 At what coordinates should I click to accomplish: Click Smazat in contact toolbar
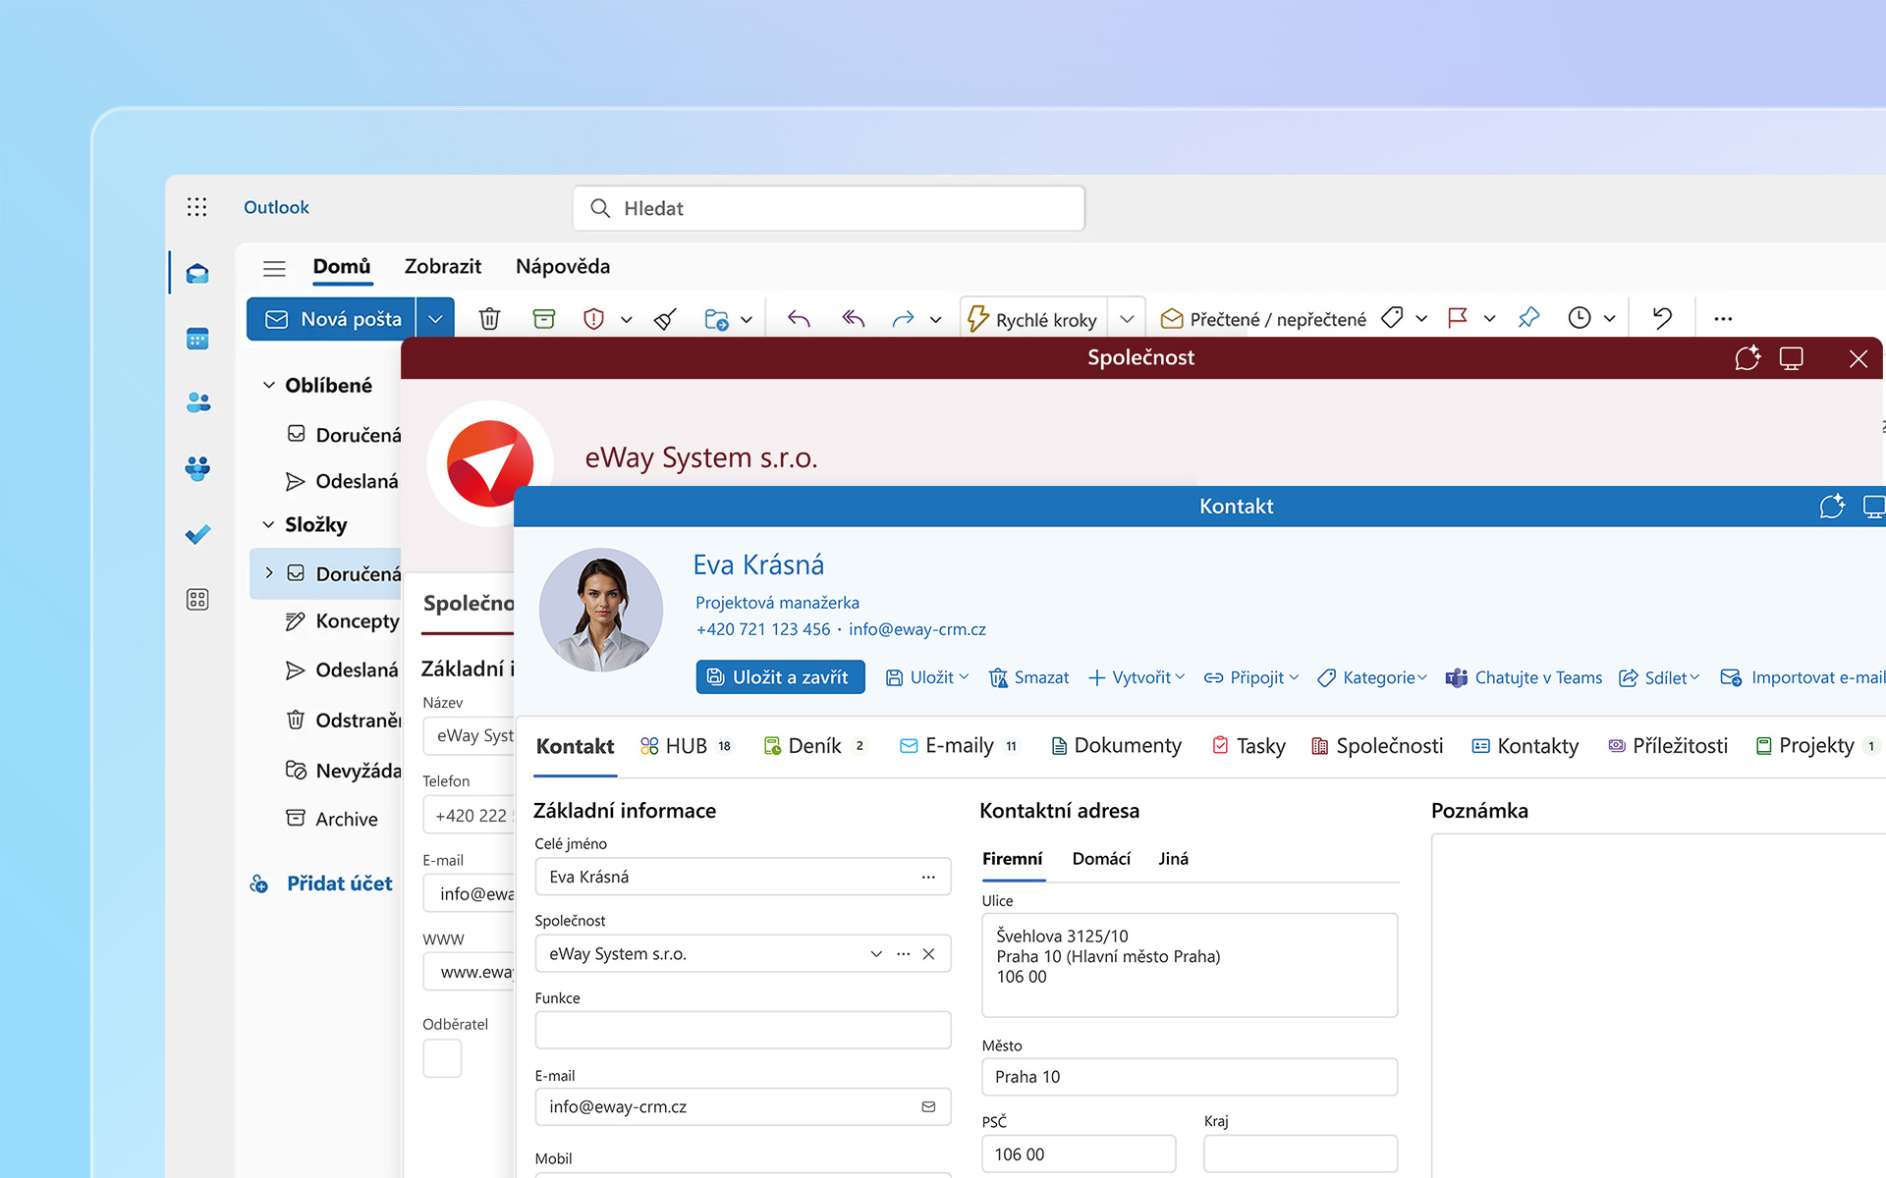[1028, 677]
